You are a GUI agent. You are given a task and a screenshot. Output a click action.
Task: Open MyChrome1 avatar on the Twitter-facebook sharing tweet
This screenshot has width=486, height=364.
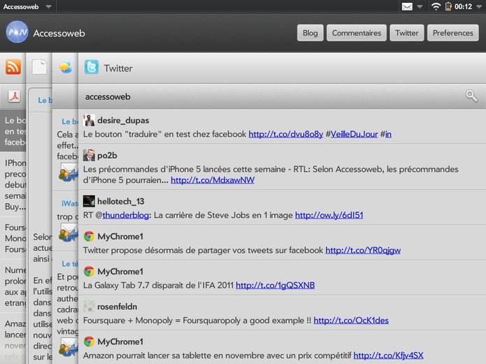pos(89,236)
